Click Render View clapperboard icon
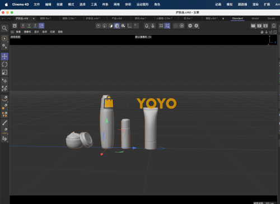This screenshot has width=280, height=204. coord(253,26)
